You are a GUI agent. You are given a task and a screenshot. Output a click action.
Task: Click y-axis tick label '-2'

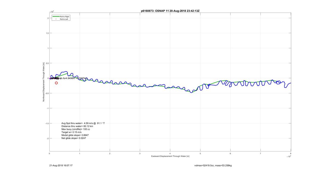[47, 138]
